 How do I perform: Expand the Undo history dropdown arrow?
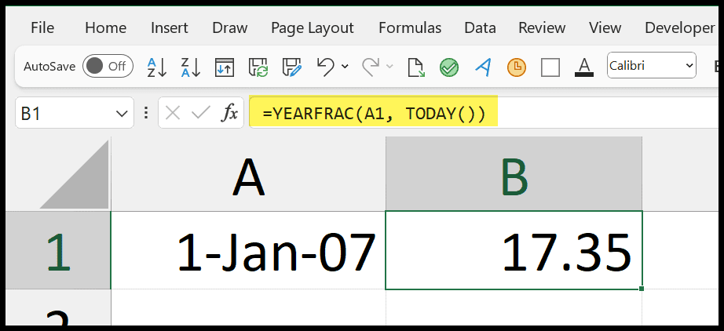346,67
